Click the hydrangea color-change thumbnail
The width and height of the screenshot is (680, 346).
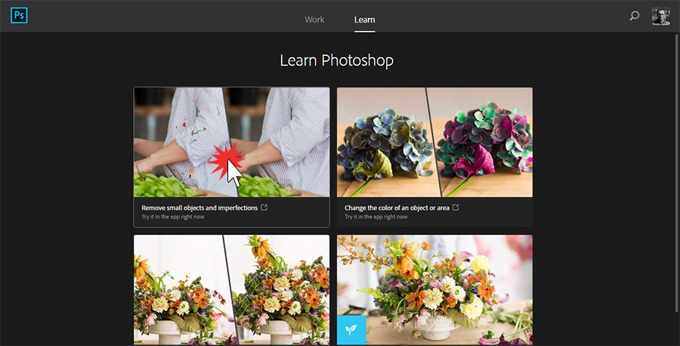[434, 142]
